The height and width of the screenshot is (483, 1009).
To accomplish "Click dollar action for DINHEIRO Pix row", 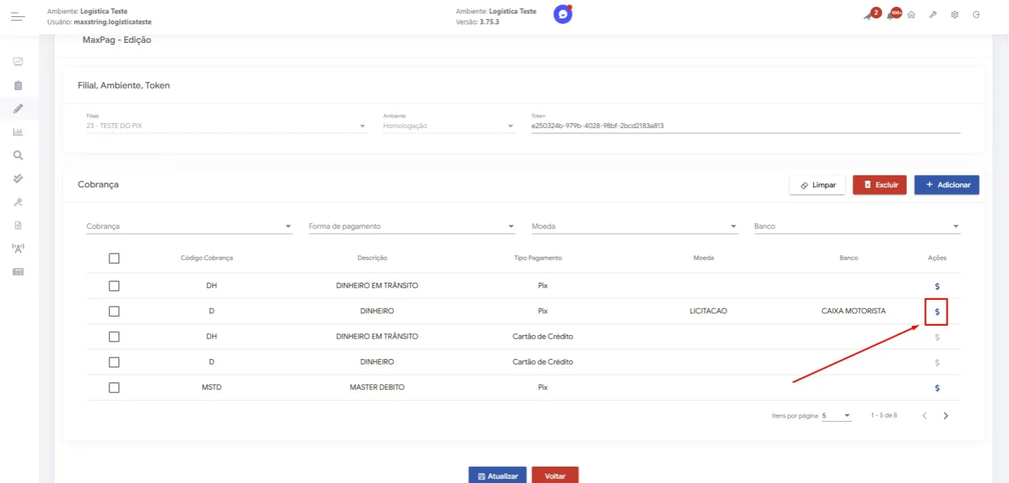I will pos(937,311).
